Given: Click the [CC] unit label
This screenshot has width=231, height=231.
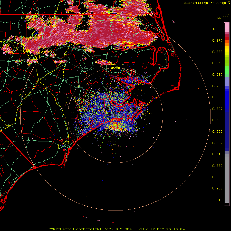Looking at the screenshot, I should pyautogui.click(x=219, y=18).
